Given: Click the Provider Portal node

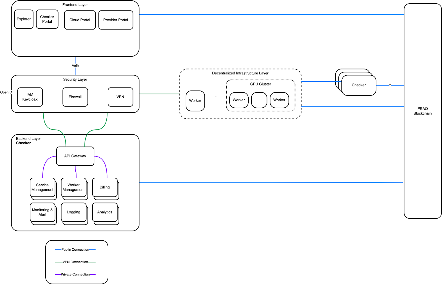Looking at the screenshot, I should 116,20.
